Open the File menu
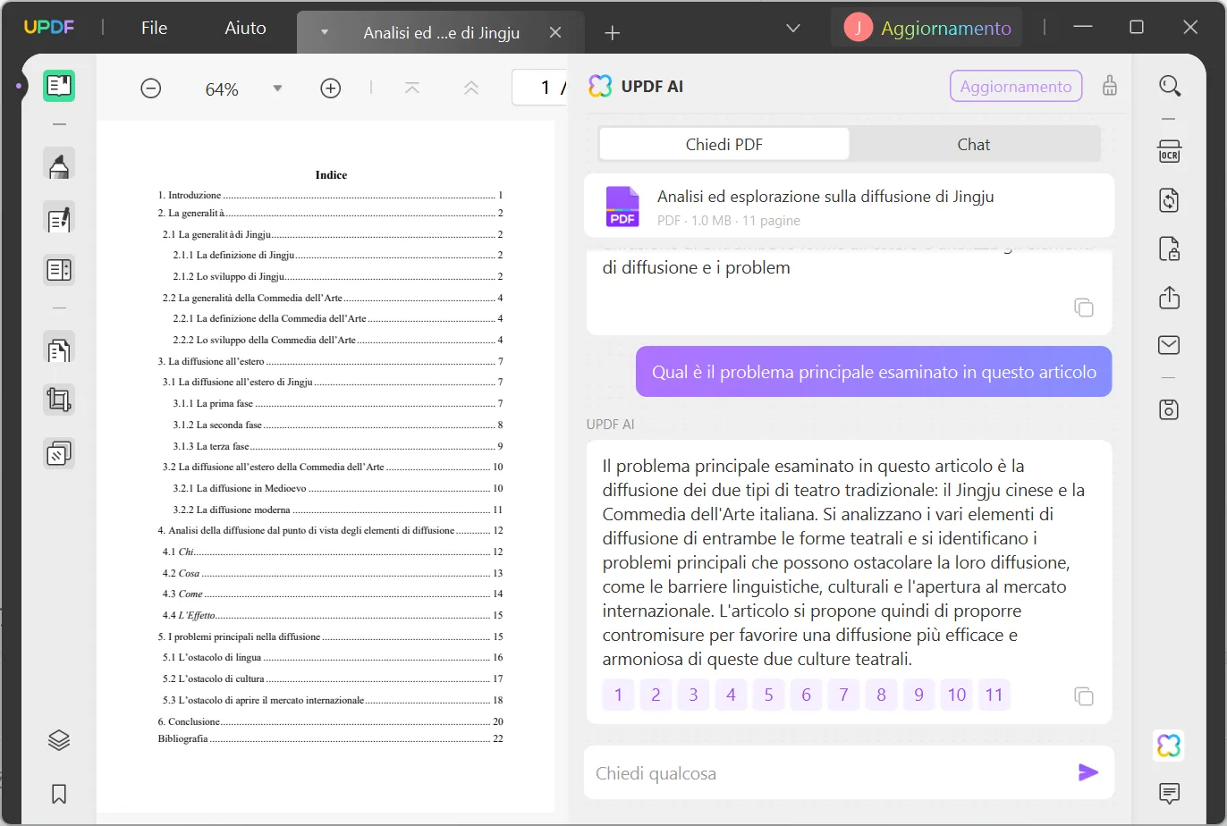Screen dimensions: 1227x826 (154, 28)
